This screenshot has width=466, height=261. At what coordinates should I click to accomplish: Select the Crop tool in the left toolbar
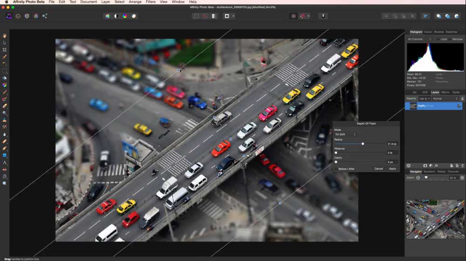coord(5,50)
